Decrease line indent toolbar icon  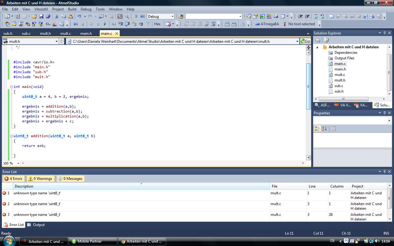(300, 16)
